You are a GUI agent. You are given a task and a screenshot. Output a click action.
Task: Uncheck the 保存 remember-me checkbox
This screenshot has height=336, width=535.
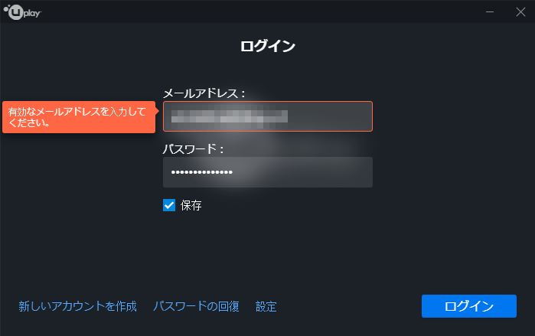click(x=169, y=205)
